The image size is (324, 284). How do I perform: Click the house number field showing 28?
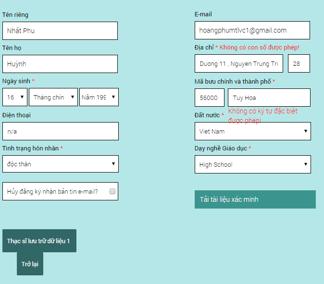pyautogui.click(x=299, y=63)
